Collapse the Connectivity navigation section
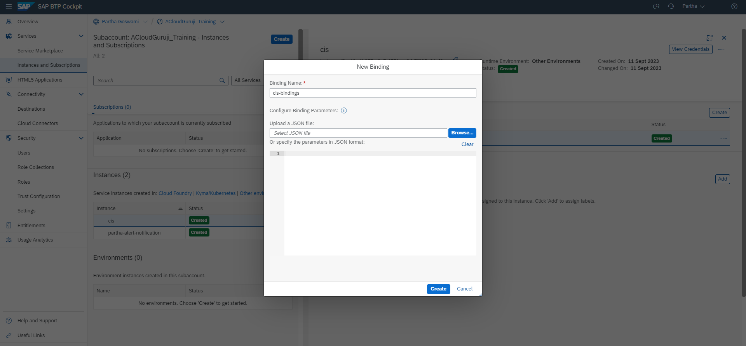The height and width of the screenshot is (346, 746). pos(81,94)
